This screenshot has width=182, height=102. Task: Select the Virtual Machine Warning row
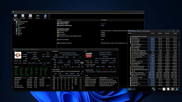[x=65, y=43]
